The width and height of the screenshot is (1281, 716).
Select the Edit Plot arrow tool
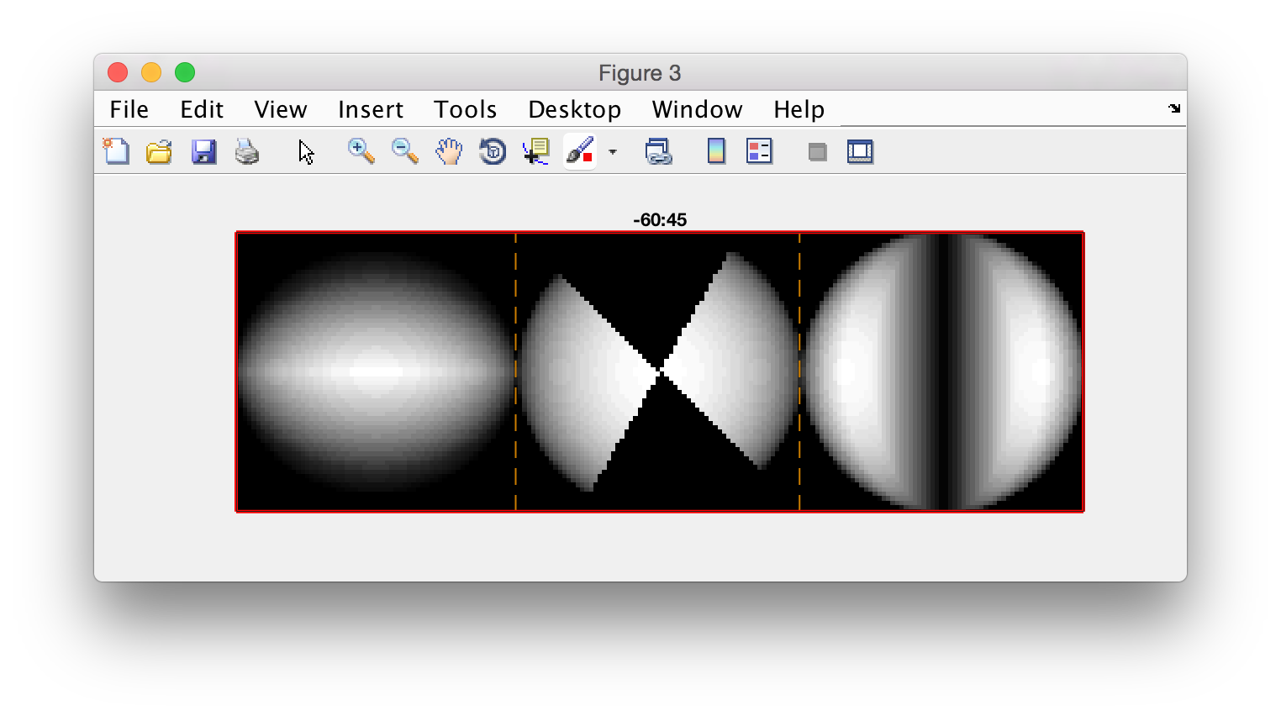[306, 152]
